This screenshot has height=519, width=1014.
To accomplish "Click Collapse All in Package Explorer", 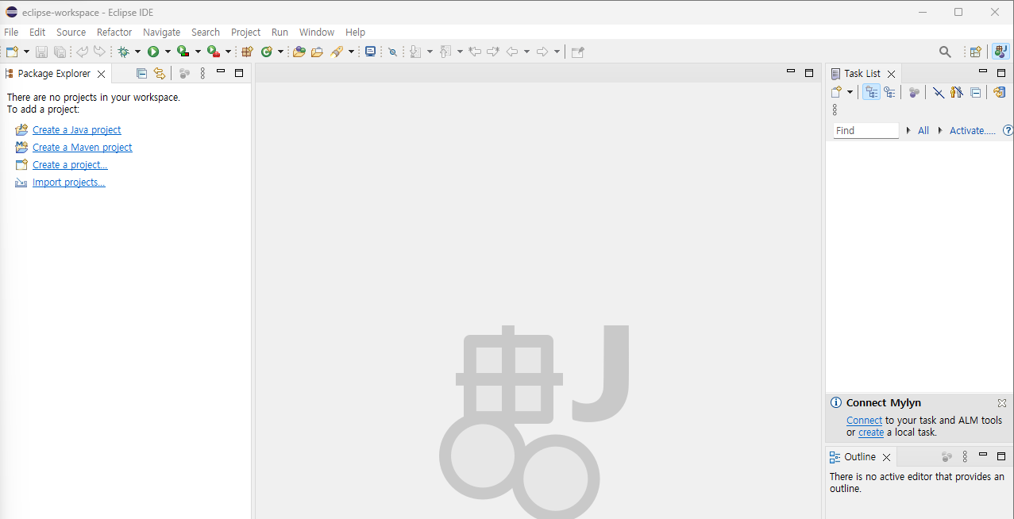I will pyautogui.click(x=141, y=73).
